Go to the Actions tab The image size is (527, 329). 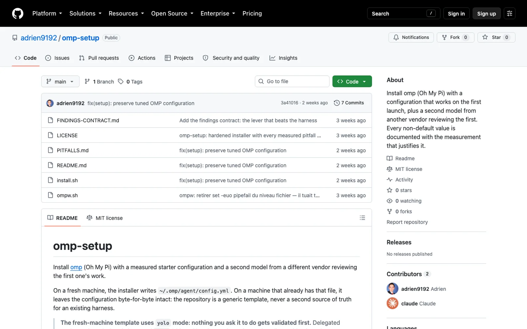[142, 58]
